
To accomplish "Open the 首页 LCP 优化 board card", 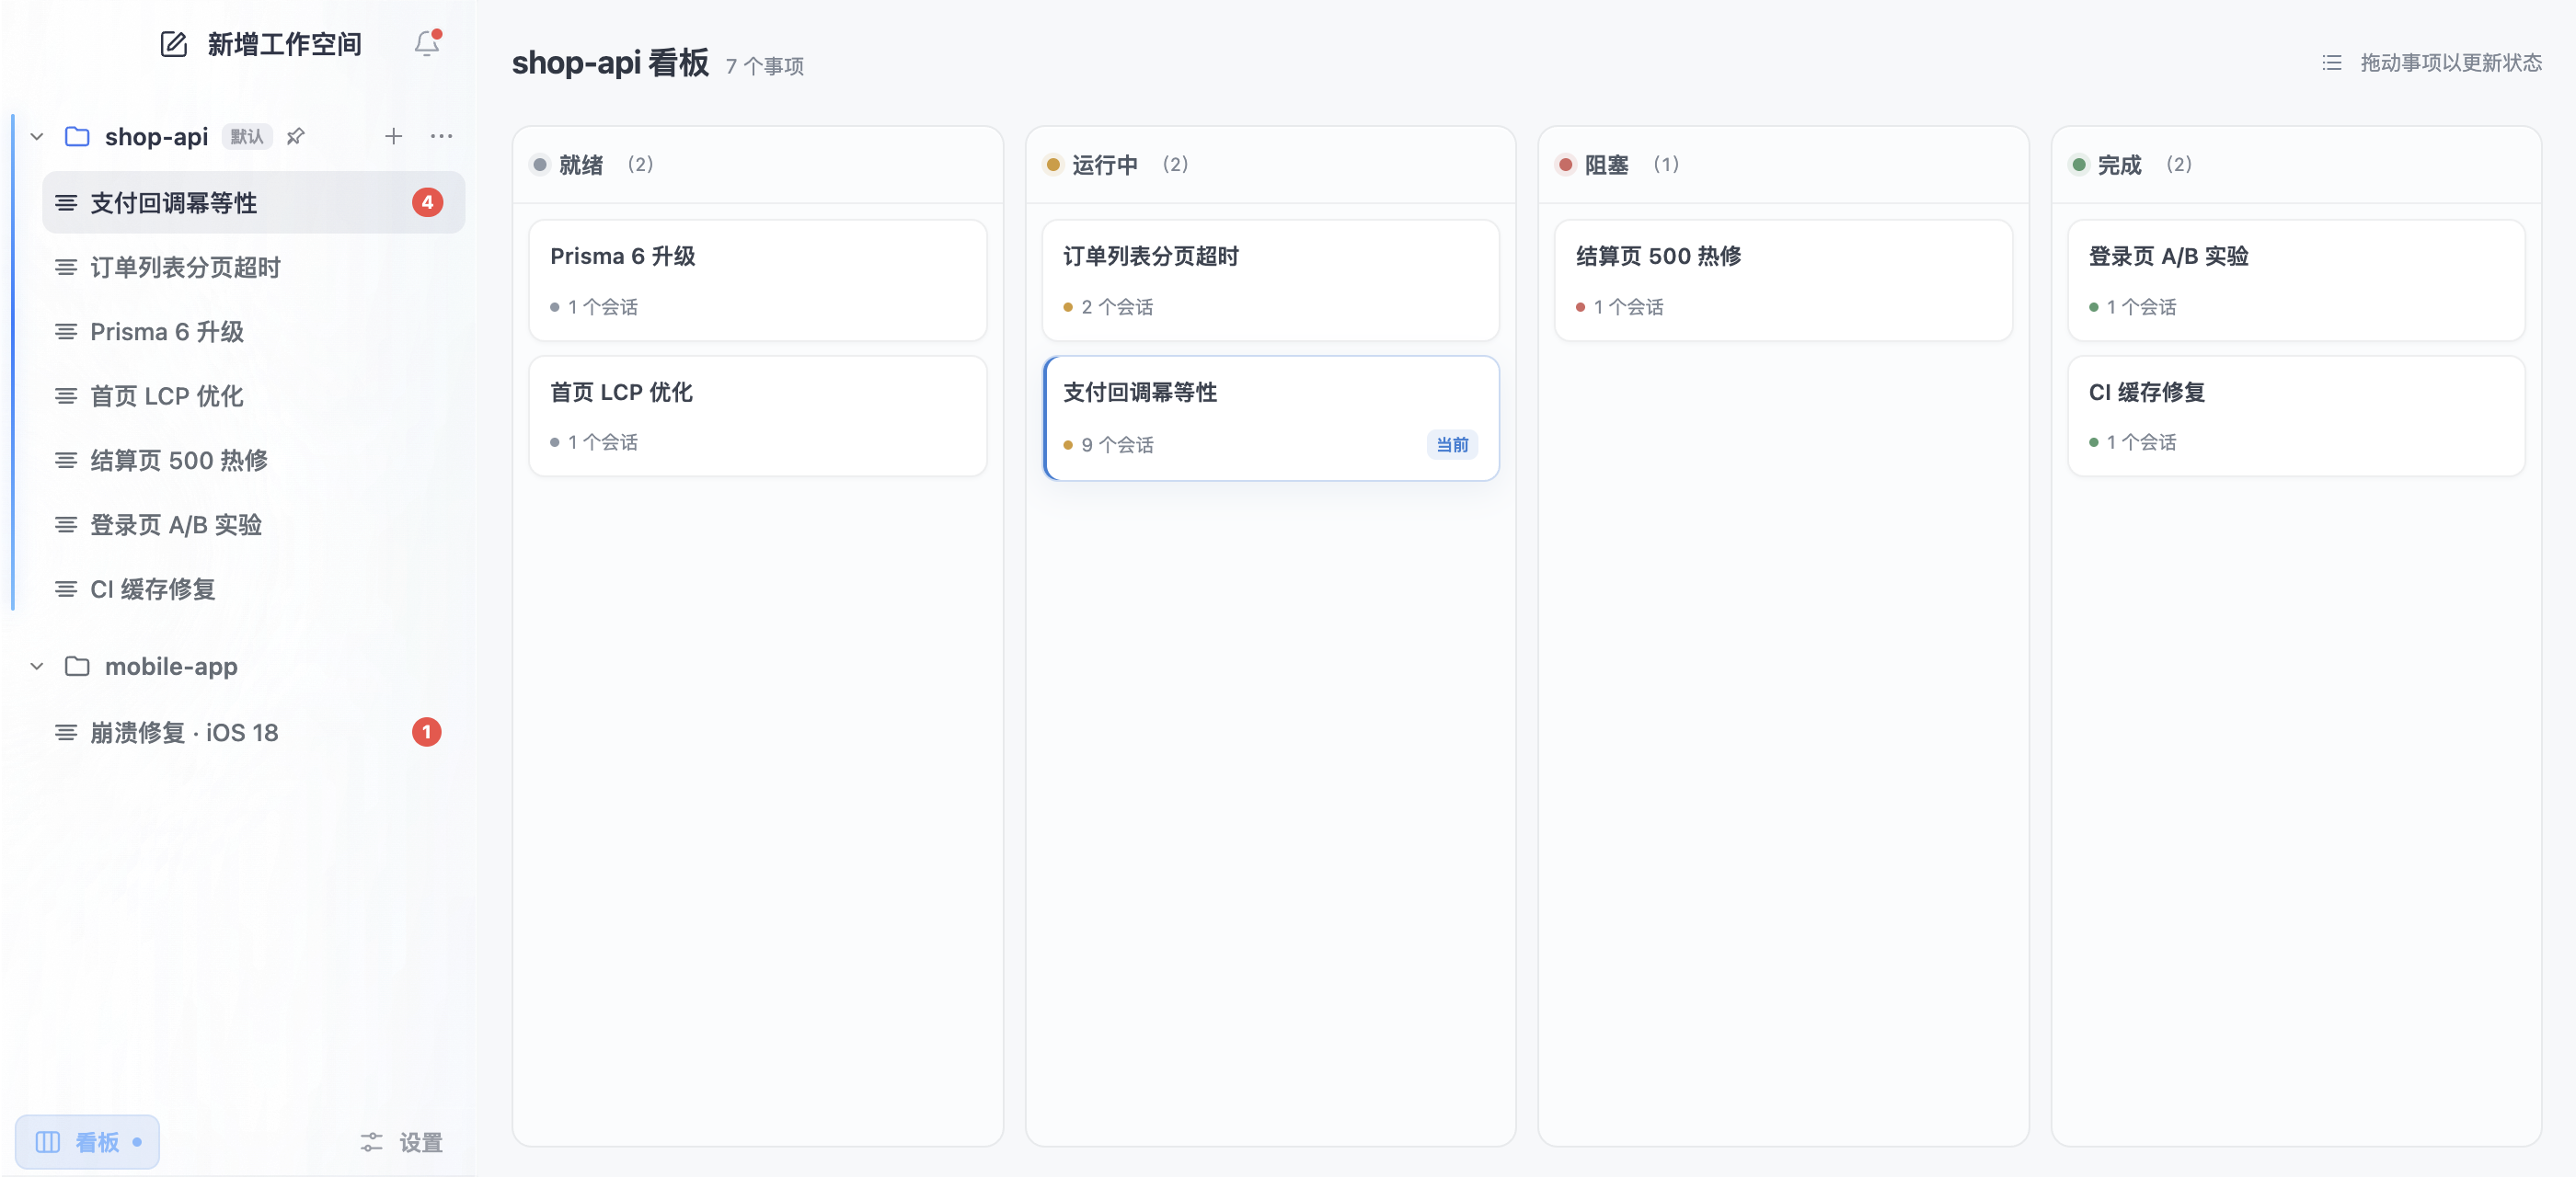I will (757, 417).
